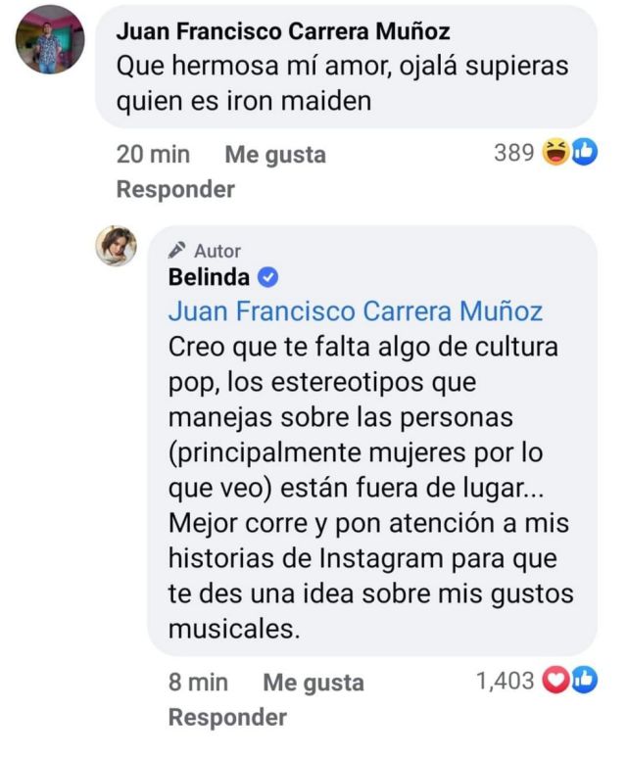The height and width of the screenshot is (757, 627).
Task: Click the 20 min timestamp
Action: coord(153,155)
